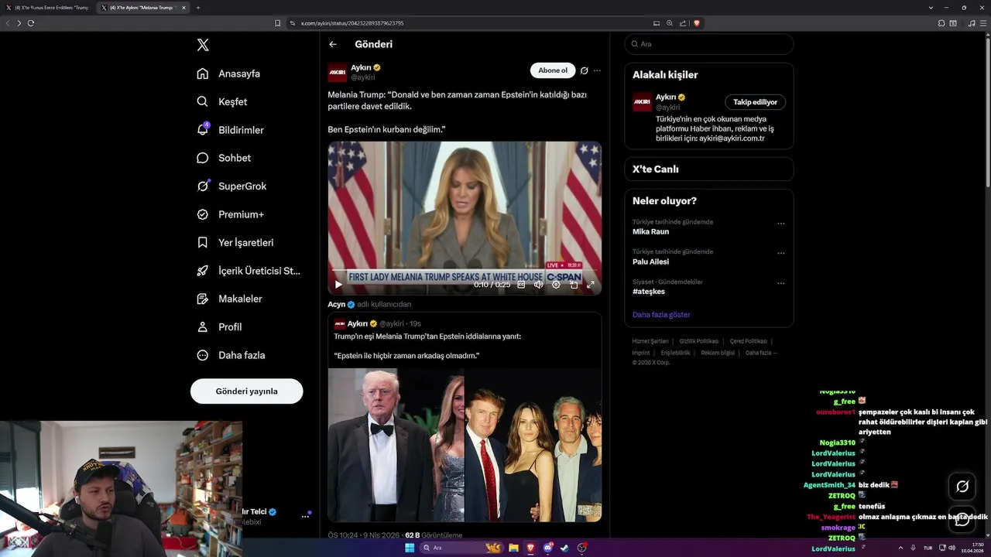Open the #ateşkes trend
Viewport: 991px width, 557px height.
(x=649, y=292)
